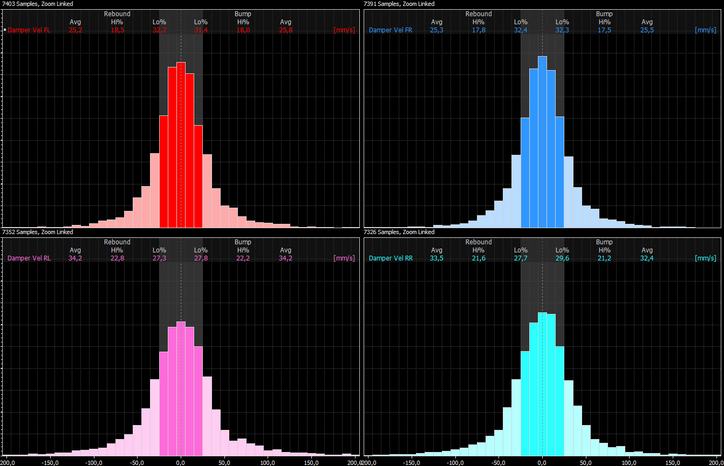Click RL rebound average value 34,2
The image size is (724, 466).
76,258
